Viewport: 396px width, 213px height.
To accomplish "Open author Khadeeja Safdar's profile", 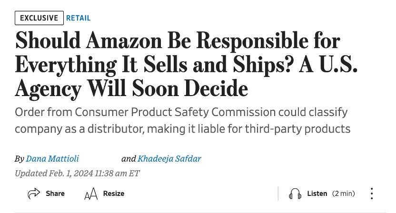I will [169, 158].
